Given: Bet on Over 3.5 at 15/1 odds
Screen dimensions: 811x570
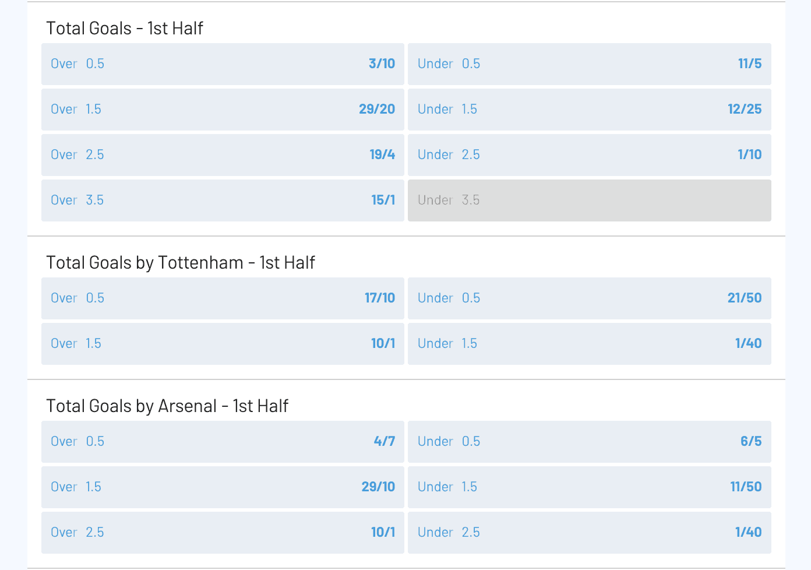Looking at the screenshot, I should pyautogui.click(x=222, y=200).
